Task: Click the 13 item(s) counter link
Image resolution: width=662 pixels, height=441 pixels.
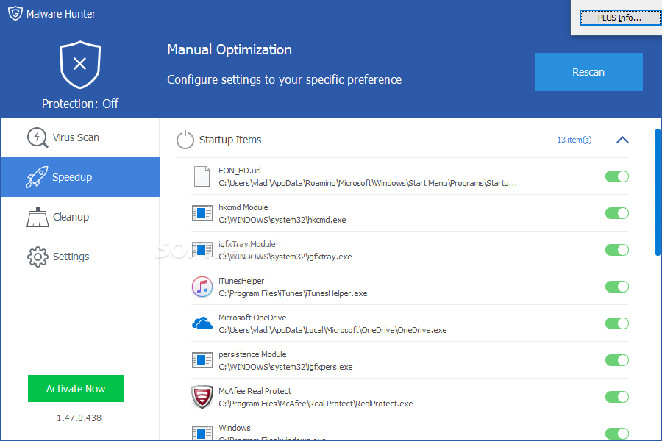Action: (574, 140)
